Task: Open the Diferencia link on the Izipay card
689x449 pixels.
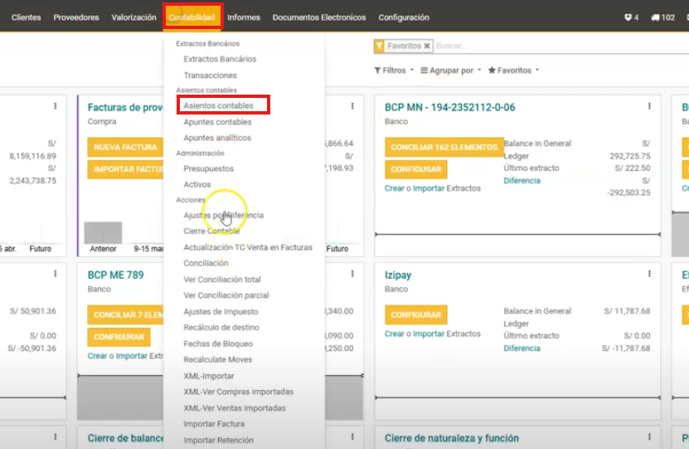Action: point(522,349)
